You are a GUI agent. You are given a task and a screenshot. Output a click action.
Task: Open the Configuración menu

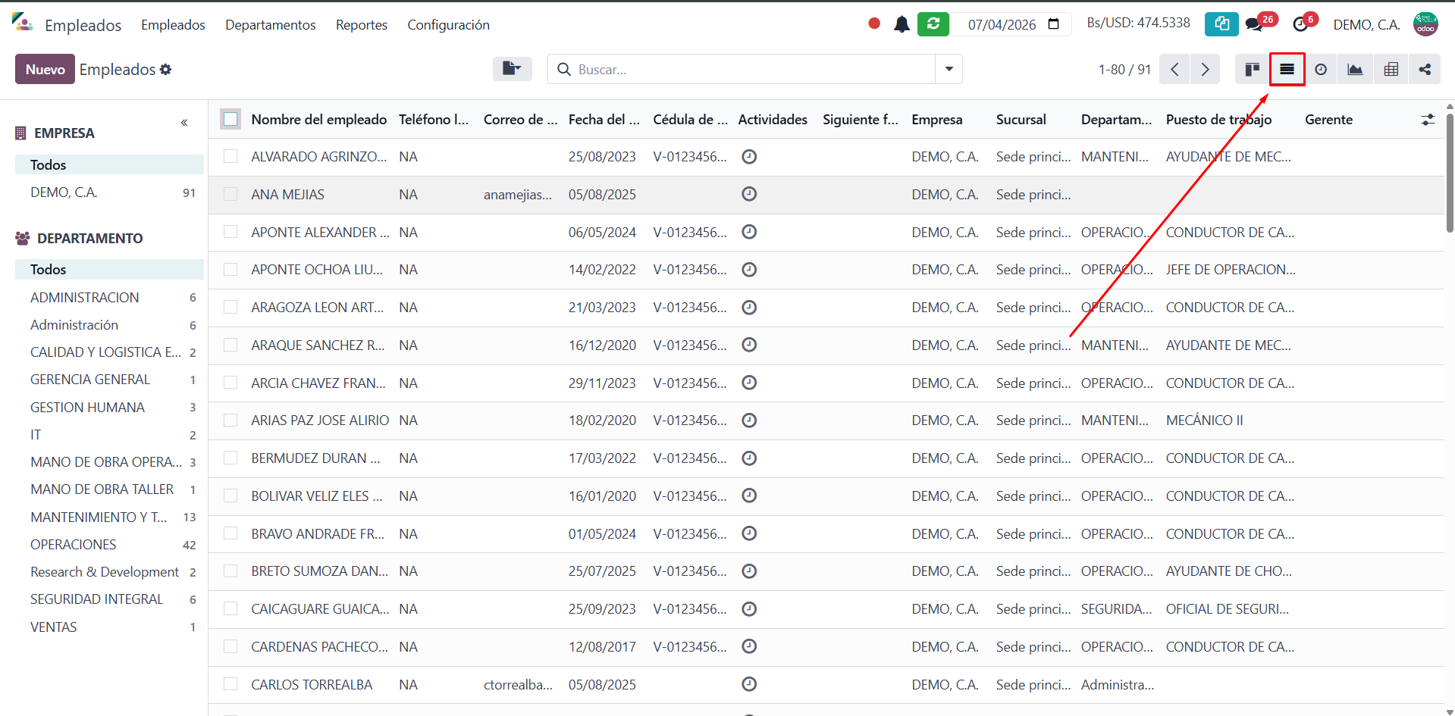(448, 25)
